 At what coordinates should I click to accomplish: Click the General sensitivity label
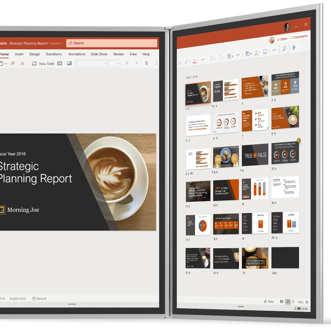coord(39,298)
